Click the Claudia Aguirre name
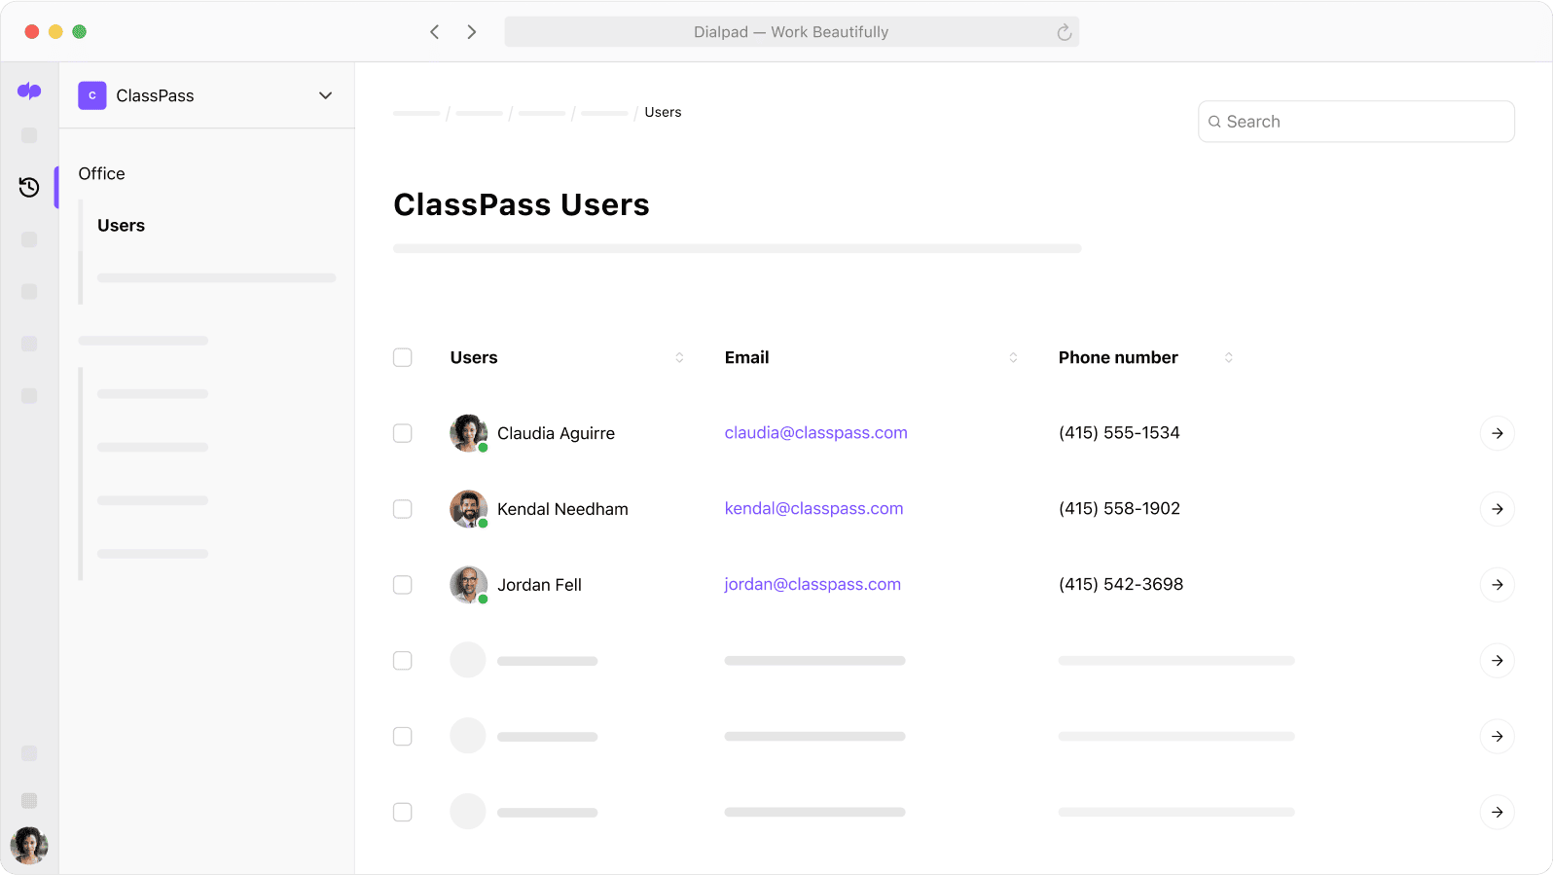The width and height of the screenshot is (1553, 875). (x=556, y=433)
